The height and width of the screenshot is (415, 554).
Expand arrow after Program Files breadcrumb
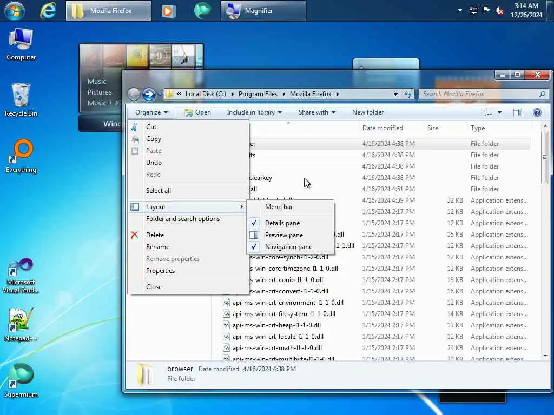283,94
